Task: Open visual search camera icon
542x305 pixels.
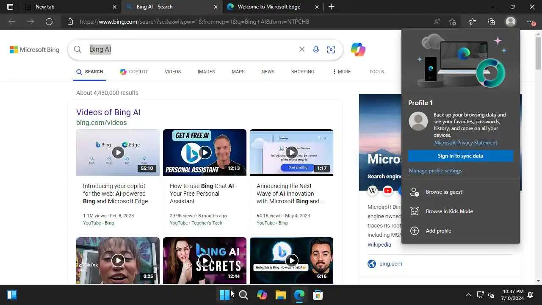Action: [331, 50]
